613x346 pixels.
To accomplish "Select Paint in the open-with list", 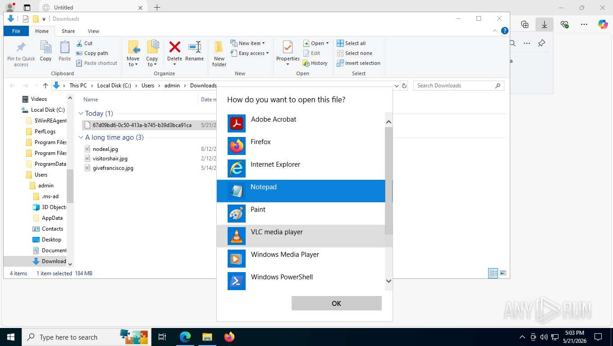I will click(301, 213).
